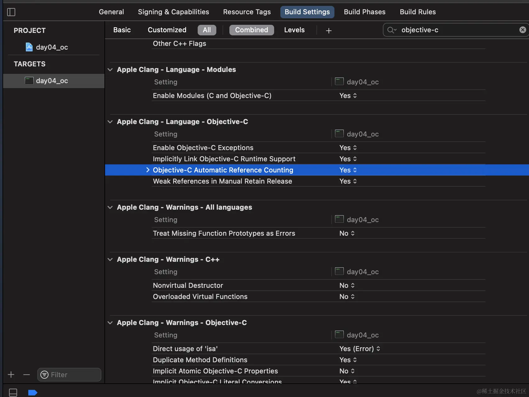Click the add target plus icon
Screen dimensions: 529x397
[11, 375]
